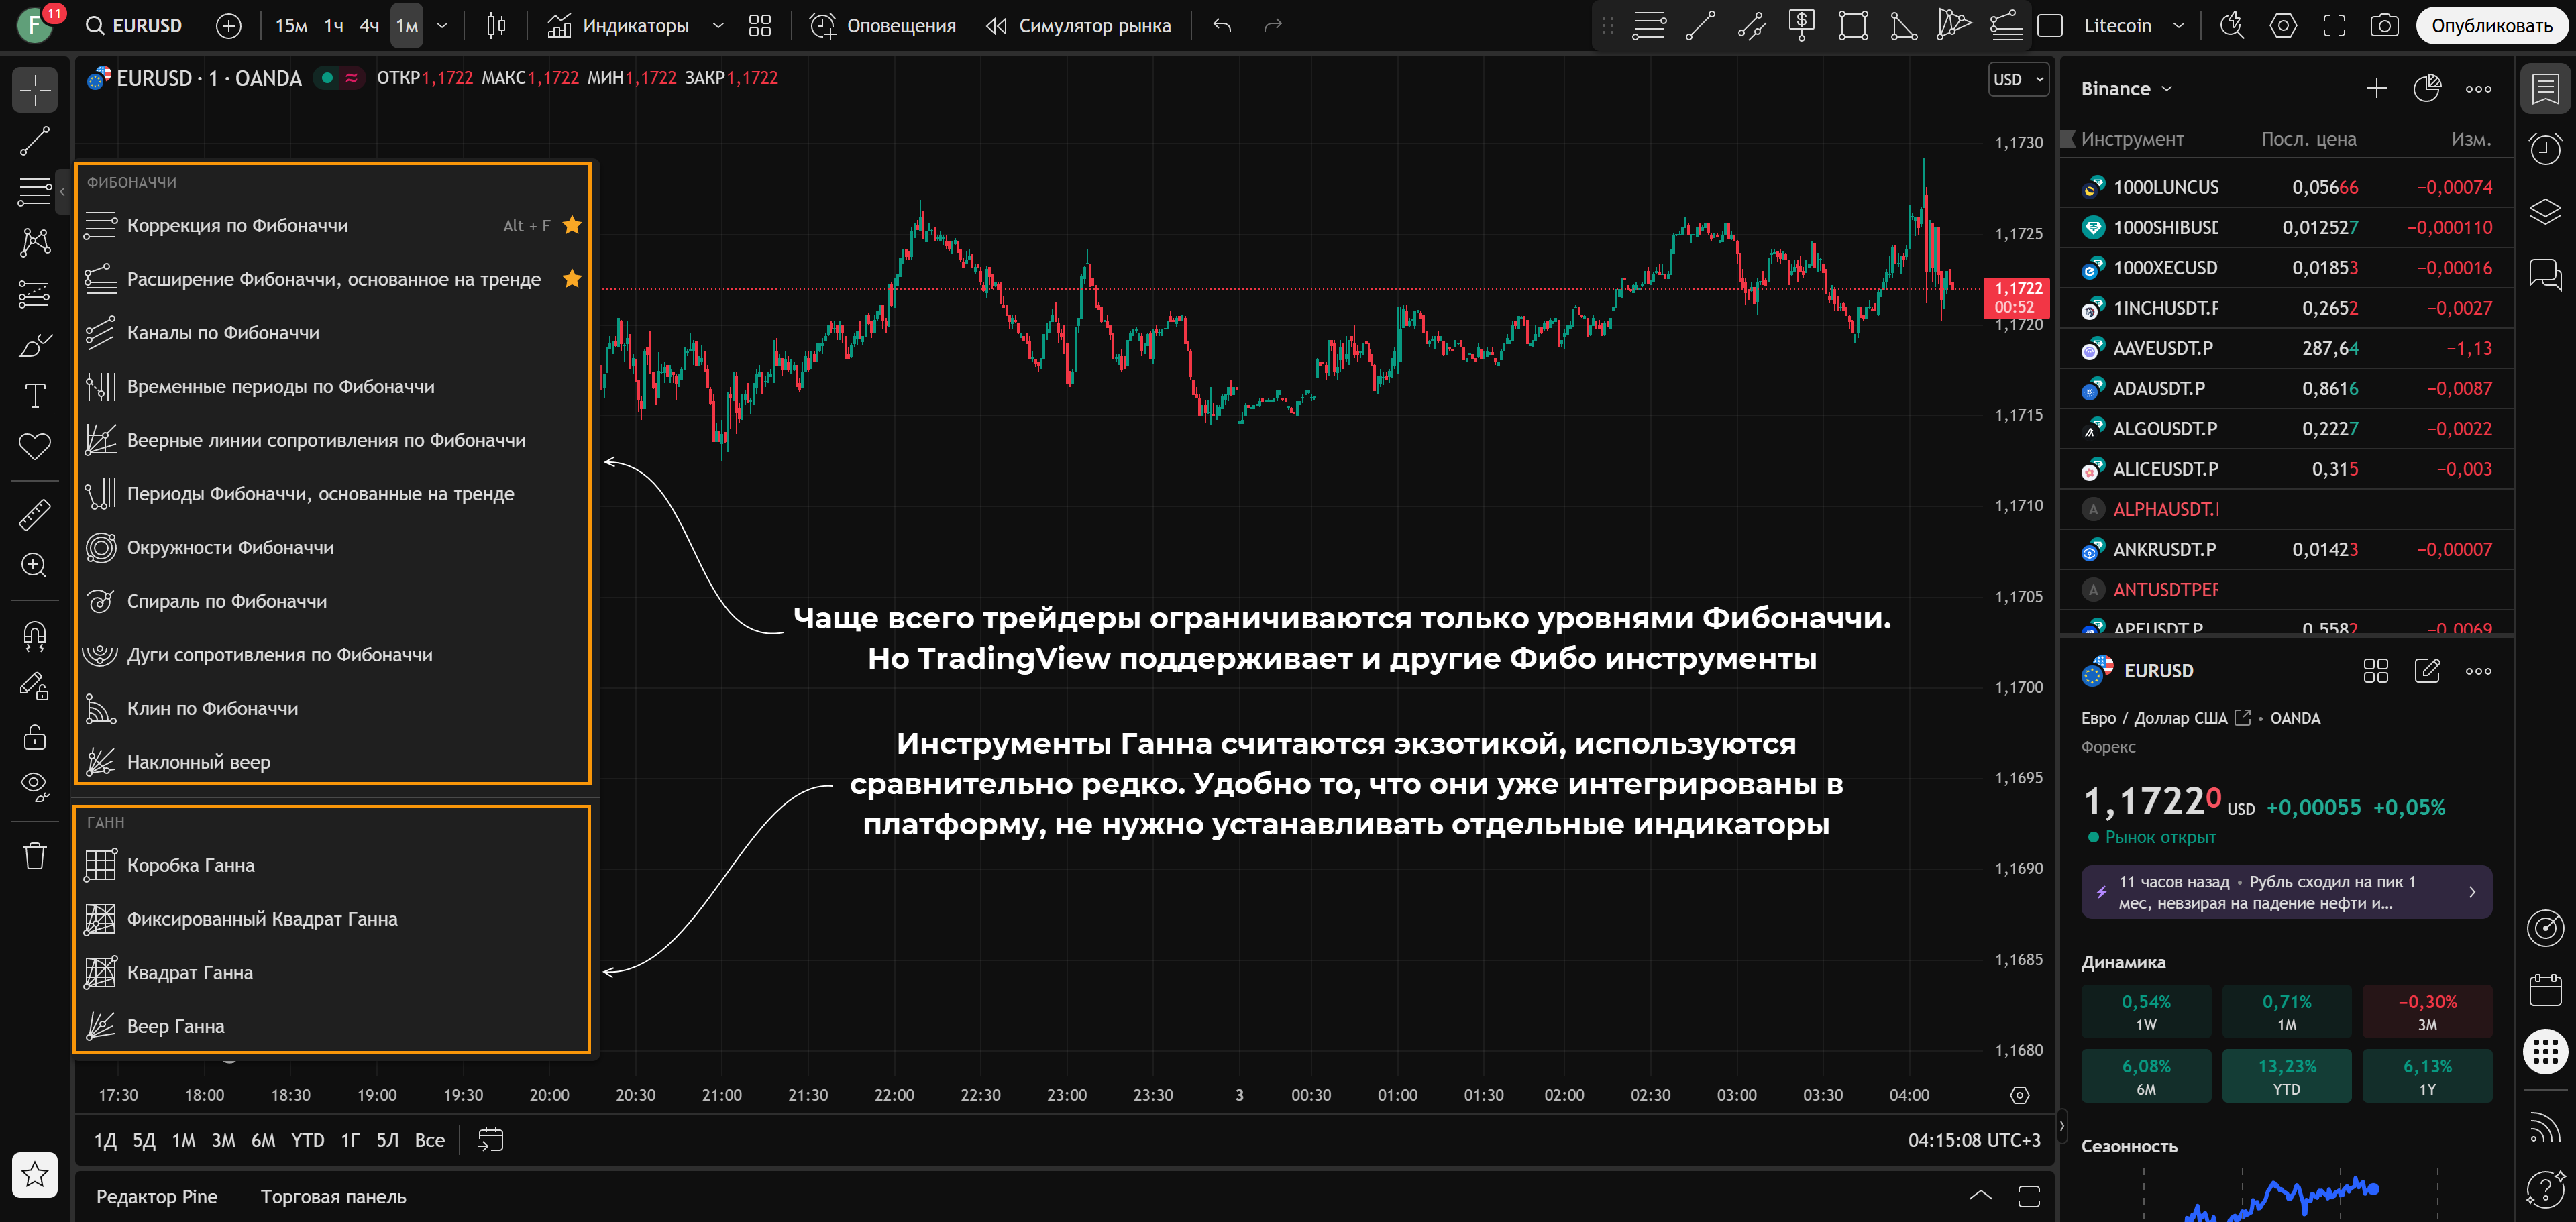The image size is (2576, 1222).
Task: Unstar Расширение Фибоначчи, основанное на тренде
Action: [x=572, y=279]
